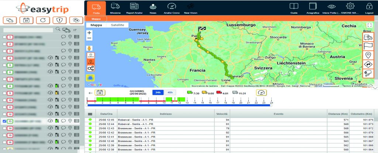The image size is (378, 153).
Task: Tick the checkbox for vehicle 8
Action: coord(4,86)
